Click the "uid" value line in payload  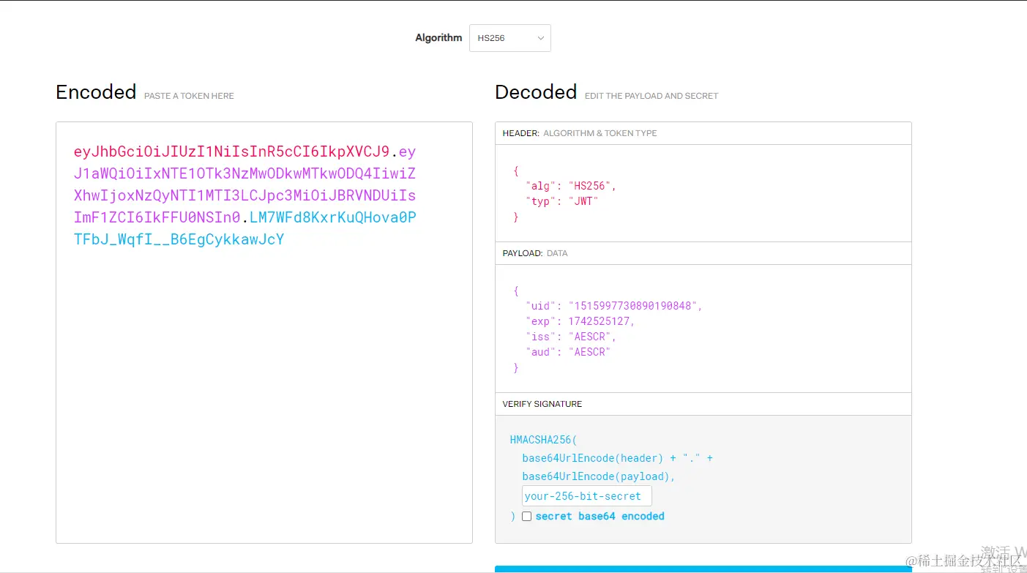pyautogui.click(x=613, y=306)
